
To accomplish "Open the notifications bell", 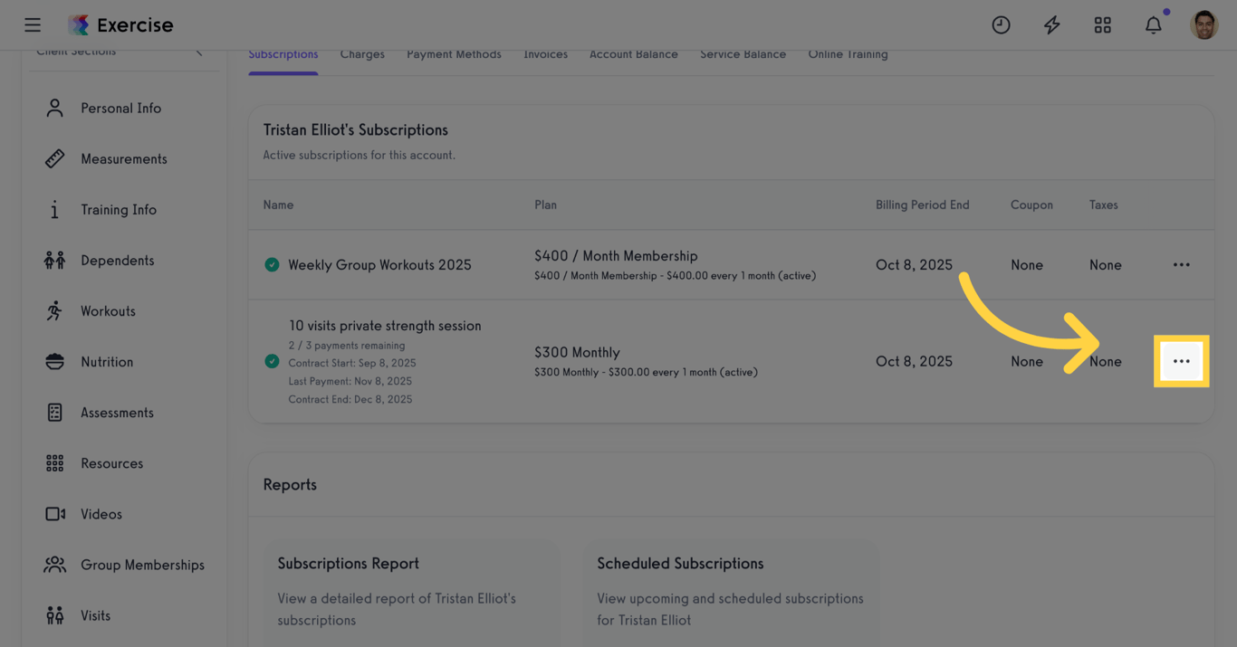I will pos(1153,25).
